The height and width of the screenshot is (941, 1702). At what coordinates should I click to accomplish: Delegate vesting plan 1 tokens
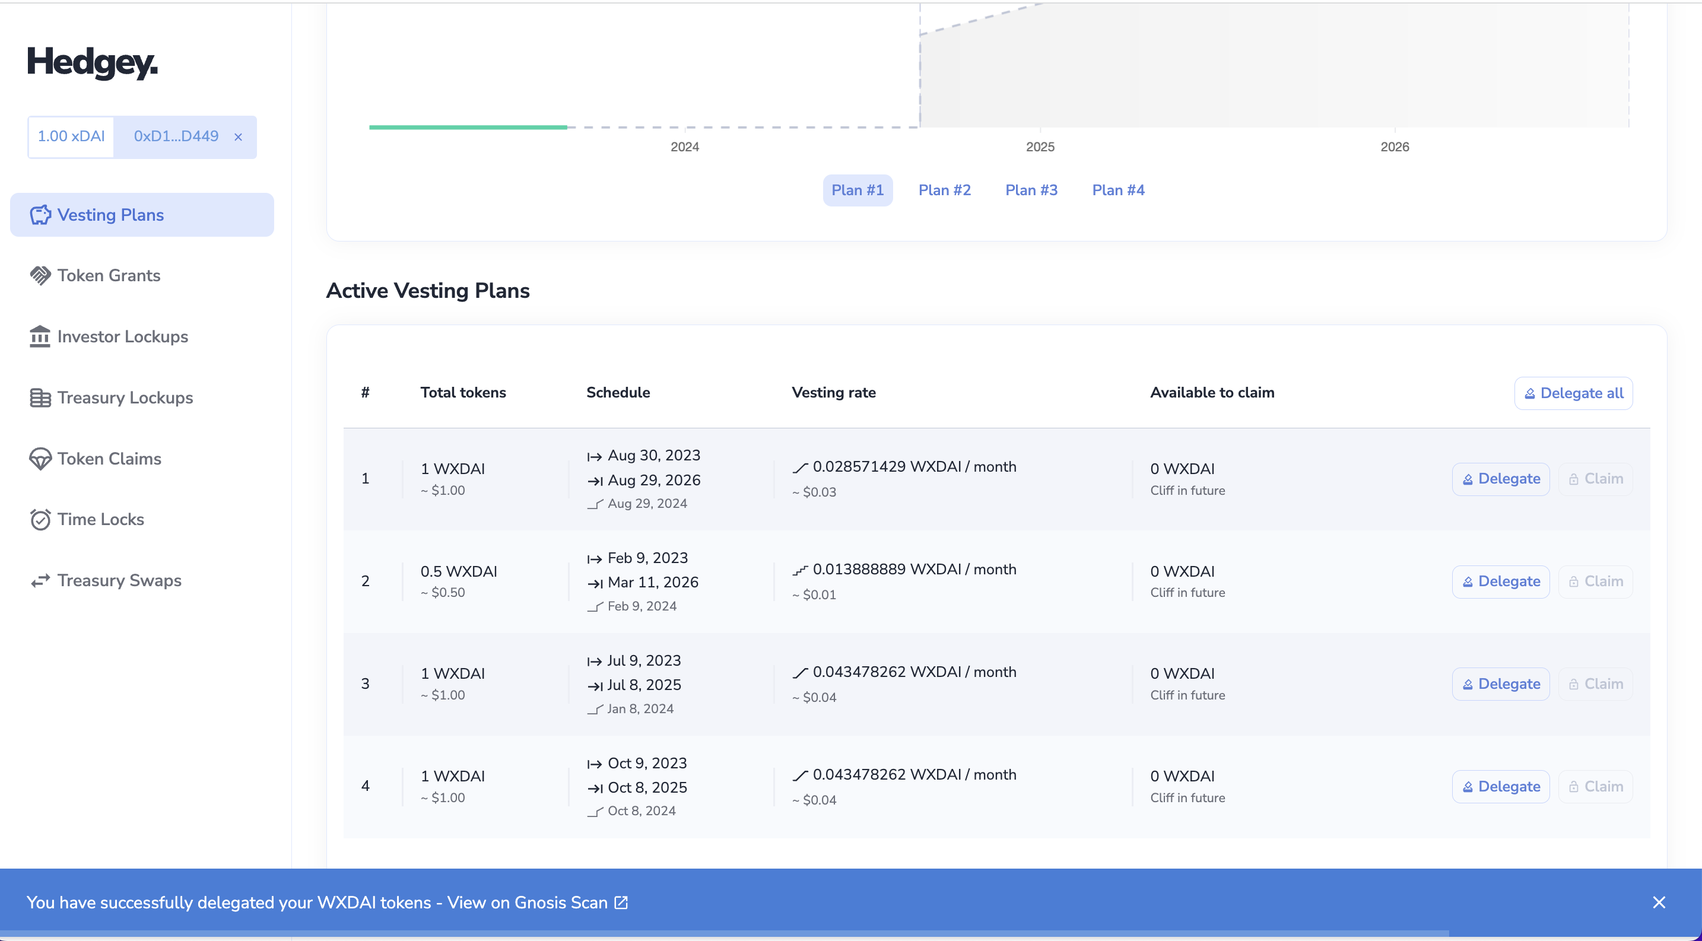coord(1500,479)
